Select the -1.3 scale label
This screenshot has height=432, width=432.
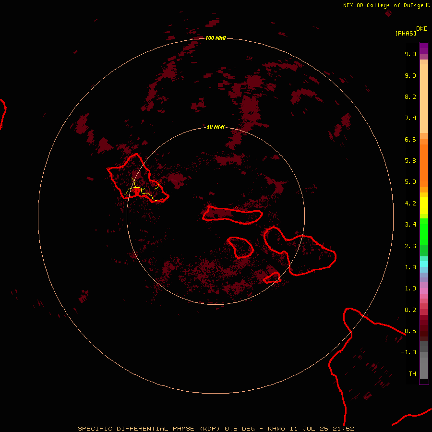point(408,352)
